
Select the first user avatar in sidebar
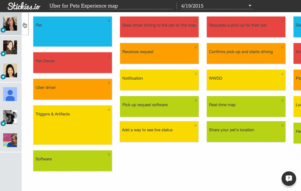pyautogui.click(x=10, y=23)
